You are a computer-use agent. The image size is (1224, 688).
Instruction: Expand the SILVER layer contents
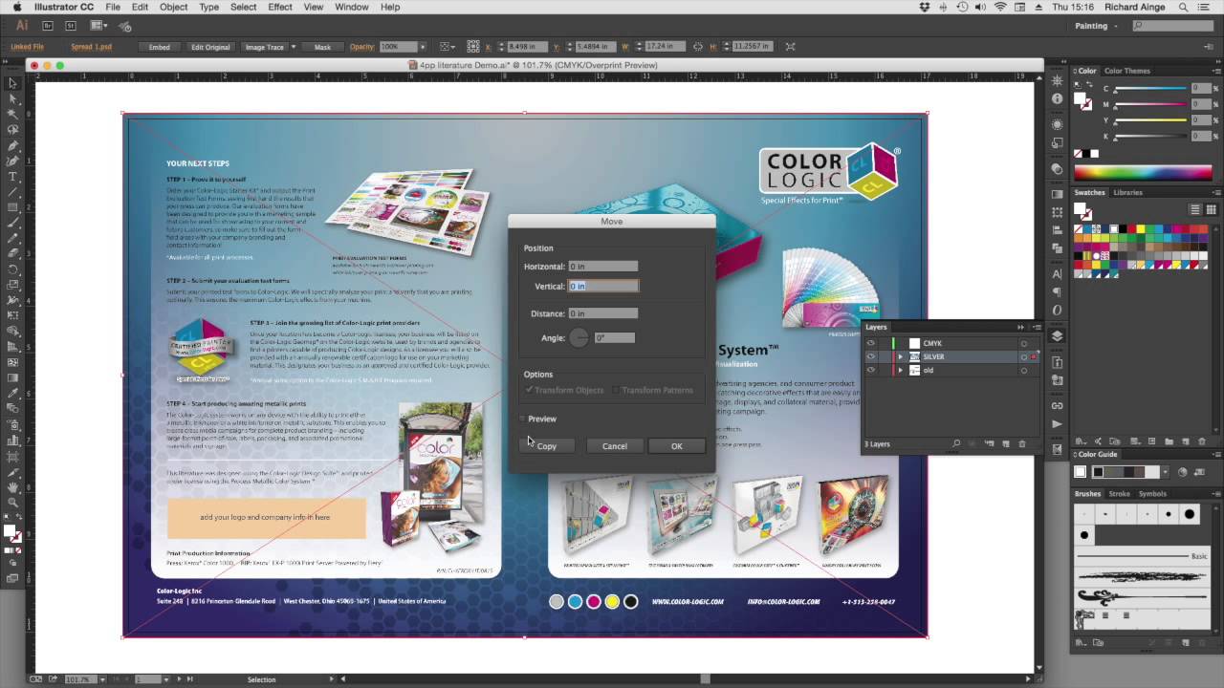tap(900, 356)
